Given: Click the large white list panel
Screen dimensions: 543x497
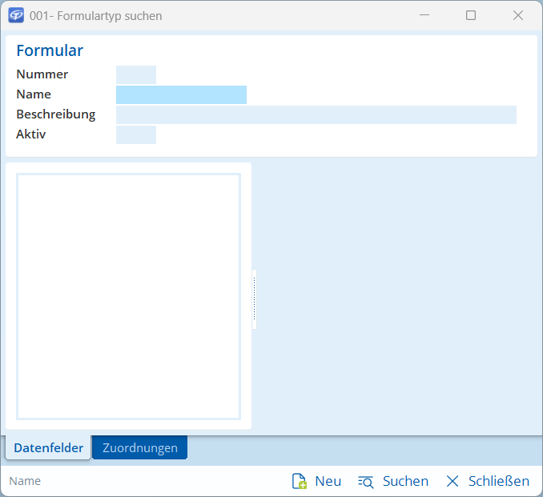Looking at the screenshot, I should click(x=128, y=297).
